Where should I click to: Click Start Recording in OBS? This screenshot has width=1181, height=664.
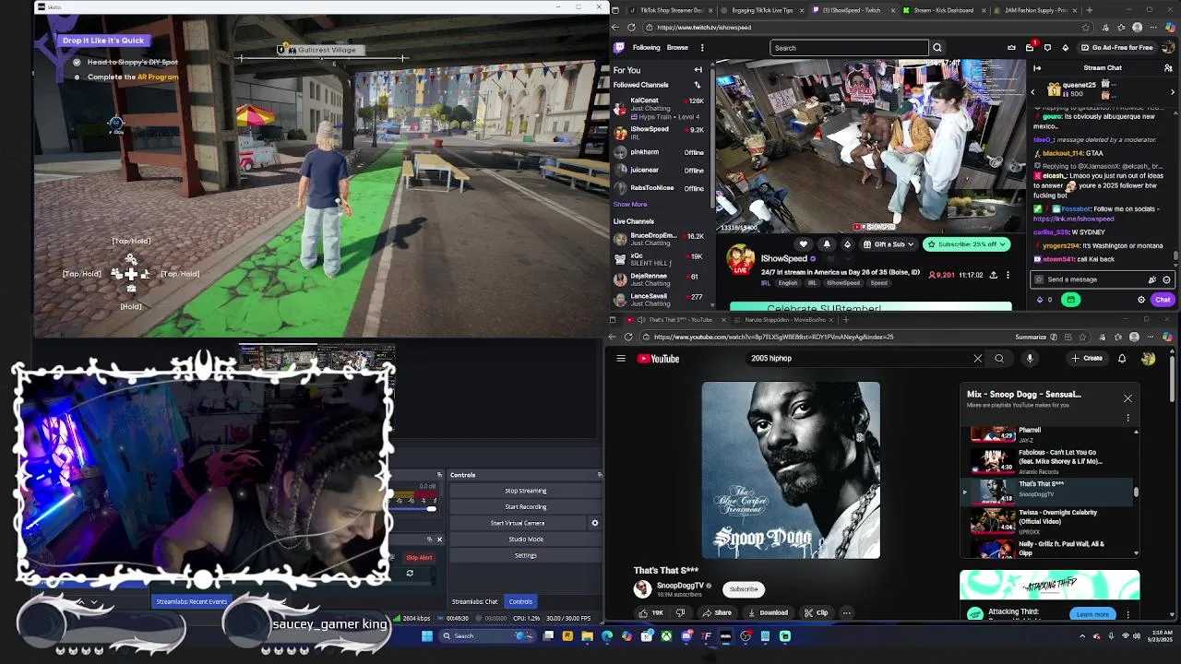point(525,507)
